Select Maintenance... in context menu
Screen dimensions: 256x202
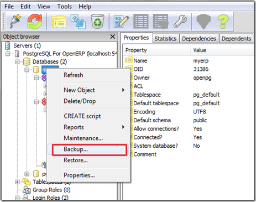(88, 138)
